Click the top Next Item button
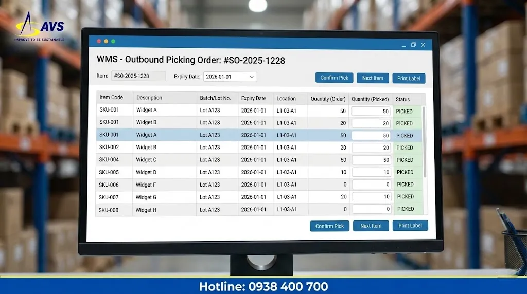The width and height of the screenshot is (527, 294). coord(373,78)
